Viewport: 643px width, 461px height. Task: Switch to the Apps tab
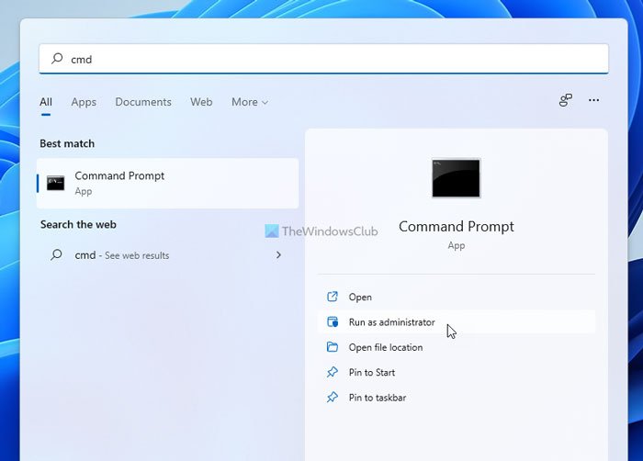click(84, 102)
